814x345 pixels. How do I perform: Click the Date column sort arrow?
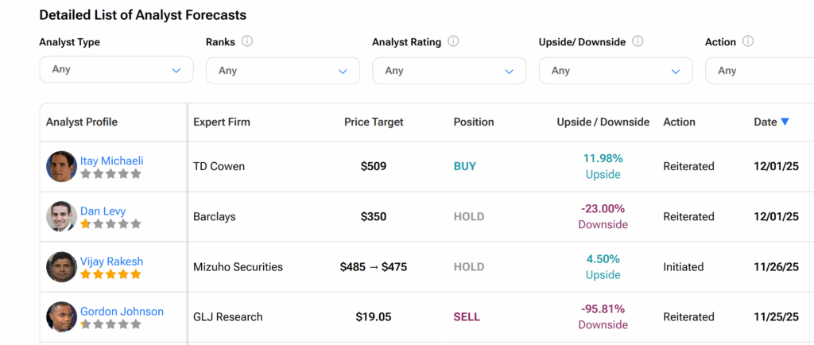pos(785,122)
